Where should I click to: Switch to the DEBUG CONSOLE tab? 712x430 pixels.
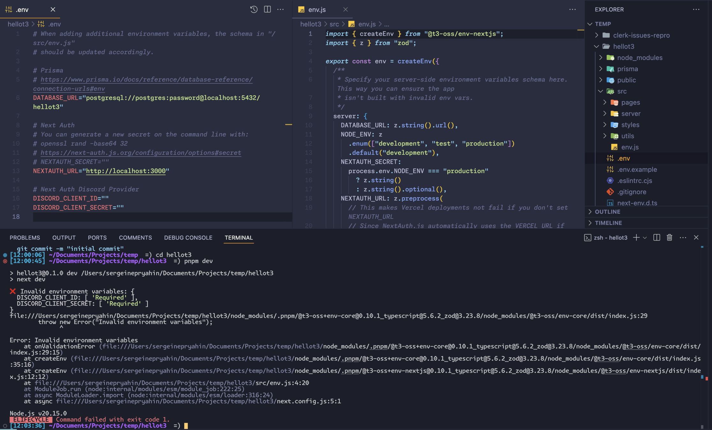point(188,238)
